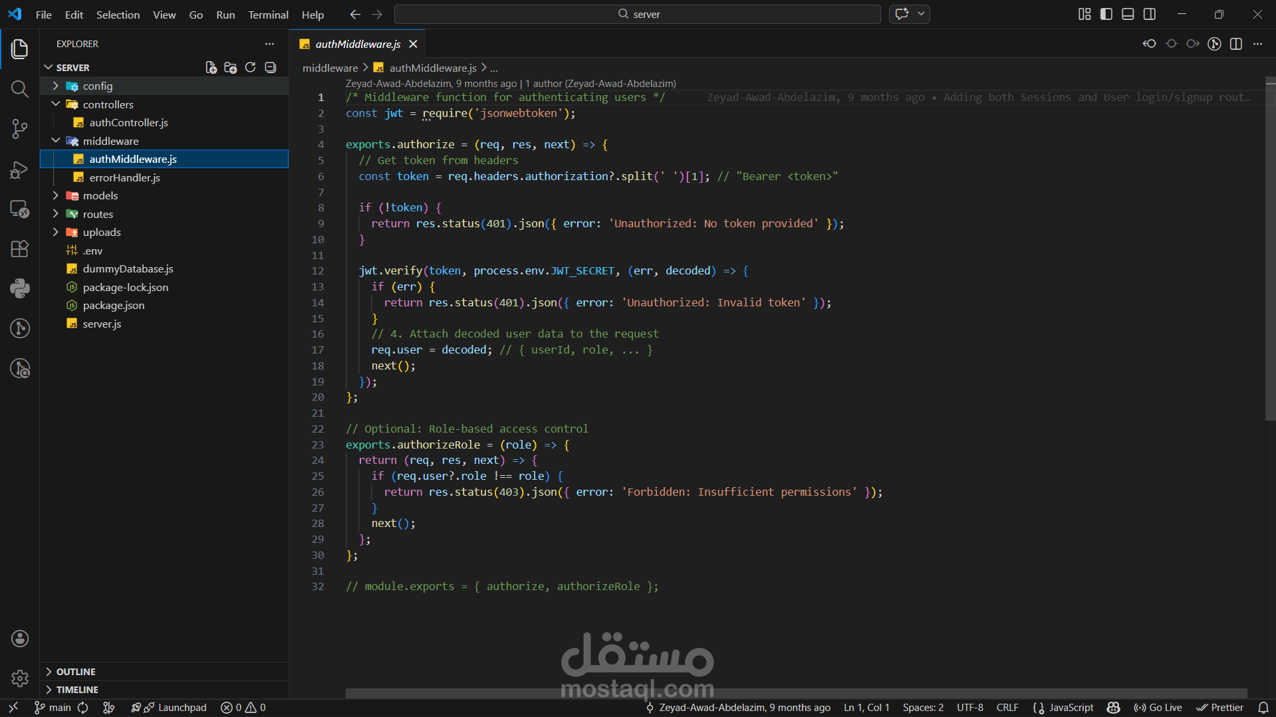Viewport: 1276px width, 717px height.
Task: Open the Extensions view
Action: tap(20, 249)
